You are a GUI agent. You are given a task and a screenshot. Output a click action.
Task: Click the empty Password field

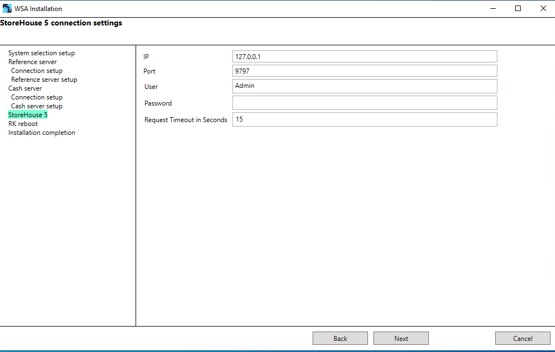click(365, 103)
